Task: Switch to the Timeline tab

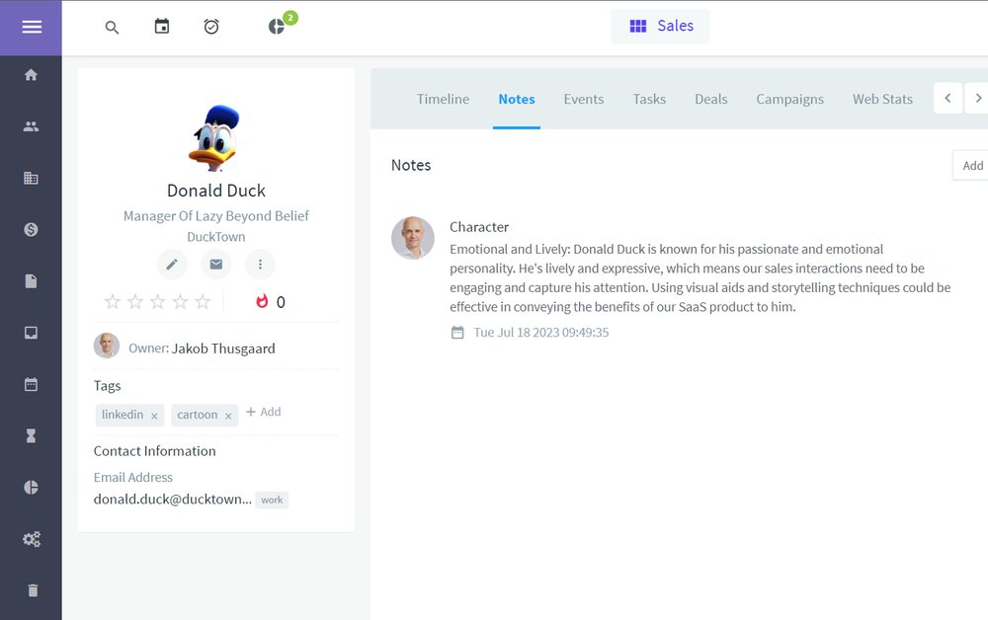Action: click(443, 100)
